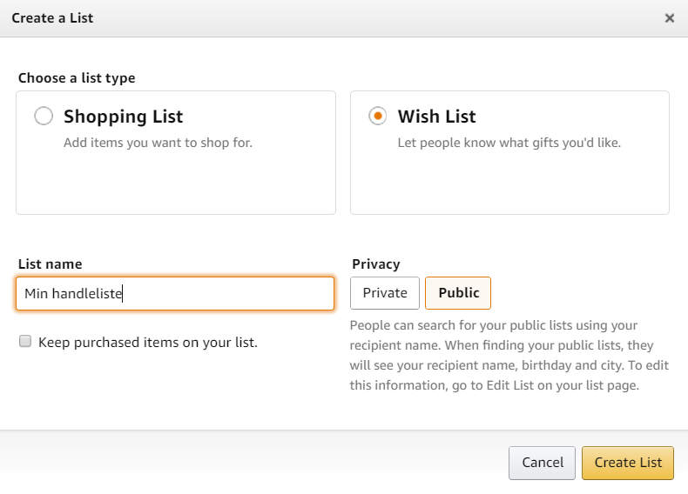Set privacy to Public
Screen dimensions: 688x494
coord(458,293)
